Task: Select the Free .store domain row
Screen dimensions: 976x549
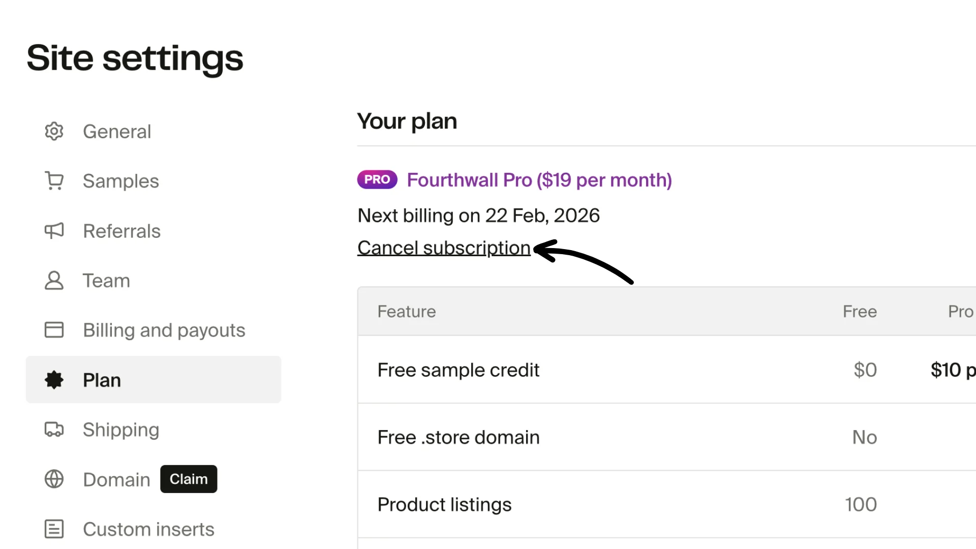Action: [458, 437]
